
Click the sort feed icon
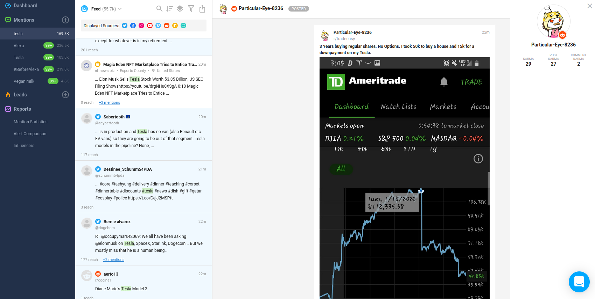coord(170,9)
